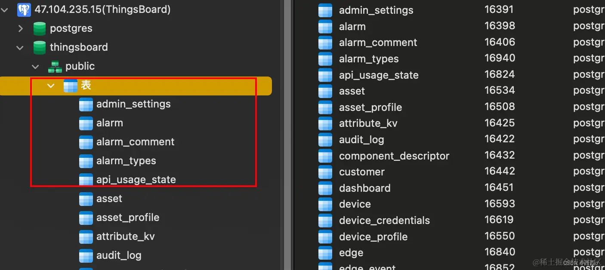Click attribute_kv table icon in tree
This screenshot has width=605, height=270.
pyautogui.click(x=86, y=236)
